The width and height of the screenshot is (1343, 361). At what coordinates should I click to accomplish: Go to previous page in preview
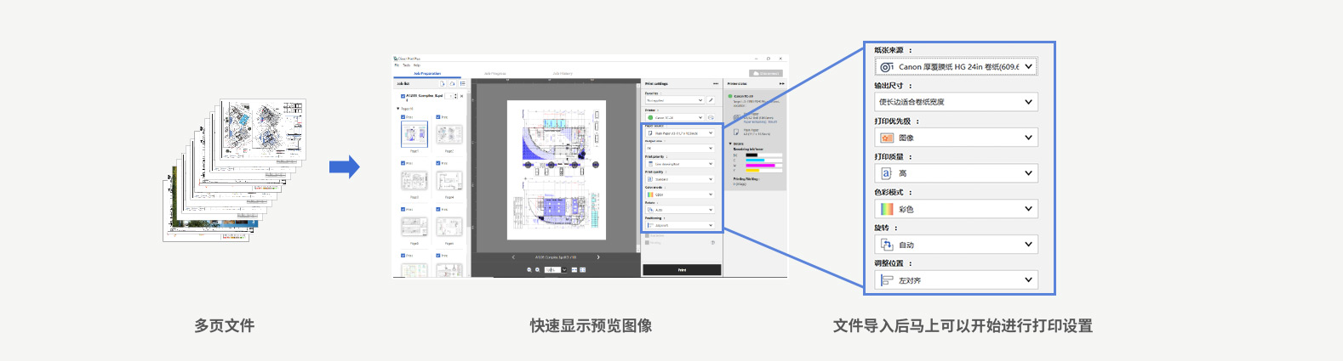pos(513,257)
